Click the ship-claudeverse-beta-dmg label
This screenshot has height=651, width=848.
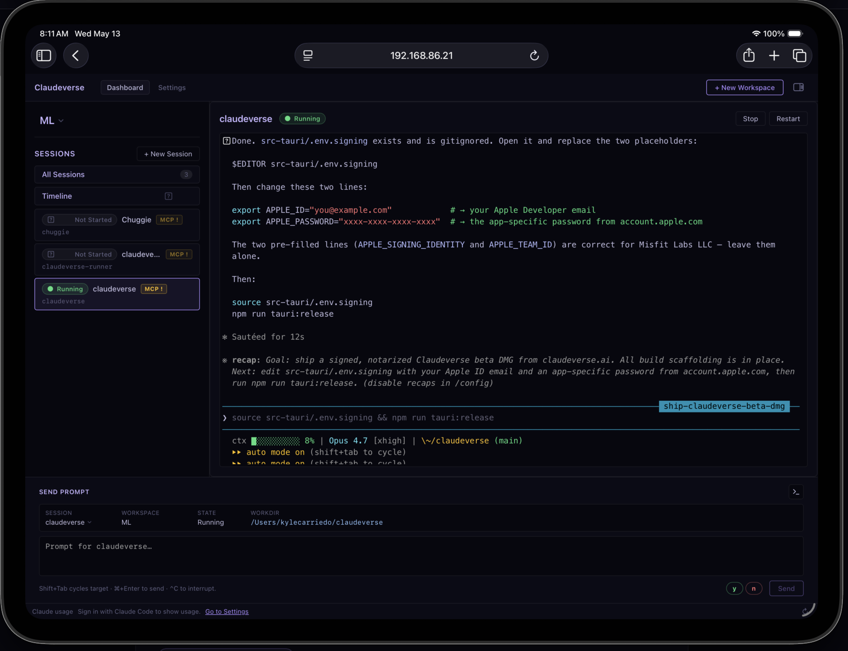[724, 406]
